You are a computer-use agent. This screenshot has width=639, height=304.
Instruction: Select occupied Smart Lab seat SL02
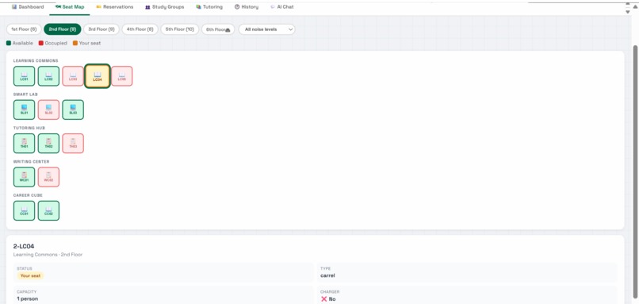click(x=48, y=110)
